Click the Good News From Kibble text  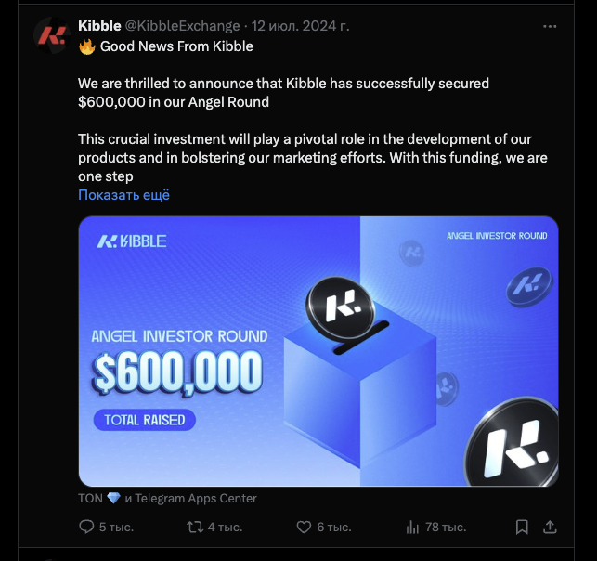point(176,46)
